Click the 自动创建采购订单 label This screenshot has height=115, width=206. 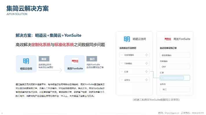tap(168, 48)
